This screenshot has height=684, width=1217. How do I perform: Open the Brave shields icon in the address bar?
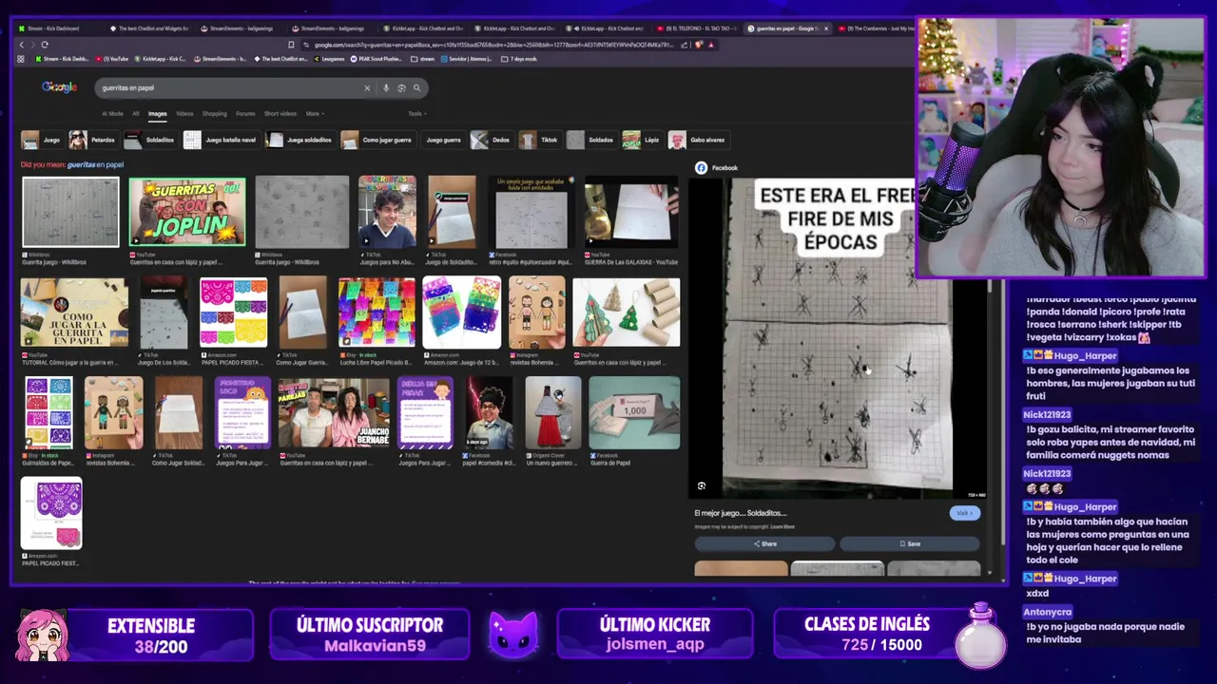(x=699, y=45)
